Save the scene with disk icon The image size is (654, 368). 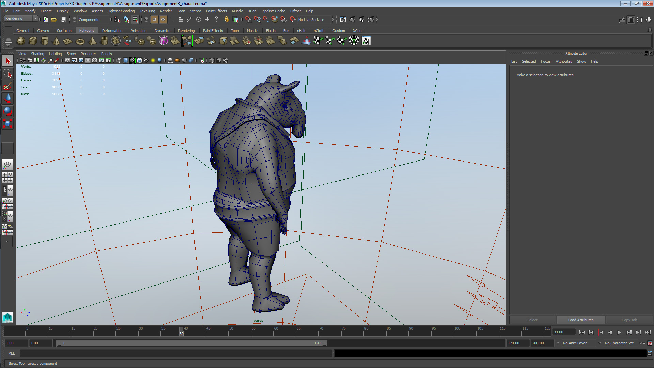[63, 20]
